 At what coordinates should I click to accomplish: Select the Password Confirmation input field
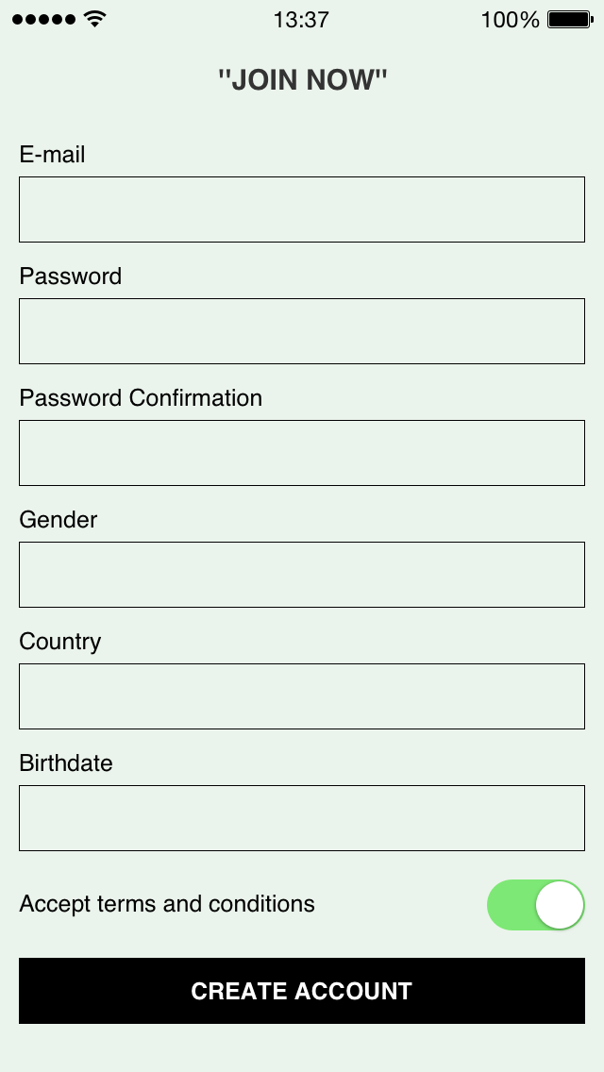click(302, 453)
